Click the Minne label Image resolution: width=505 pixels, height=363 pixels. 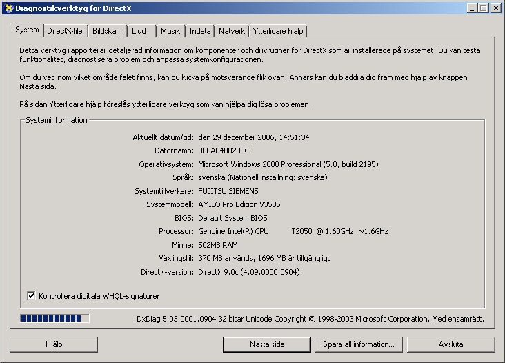(x=183, y=245)
